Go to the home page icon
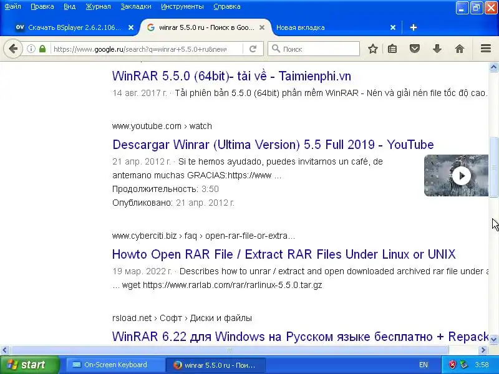The height and width of the screenshot is (374, 499). click(460, 49)
